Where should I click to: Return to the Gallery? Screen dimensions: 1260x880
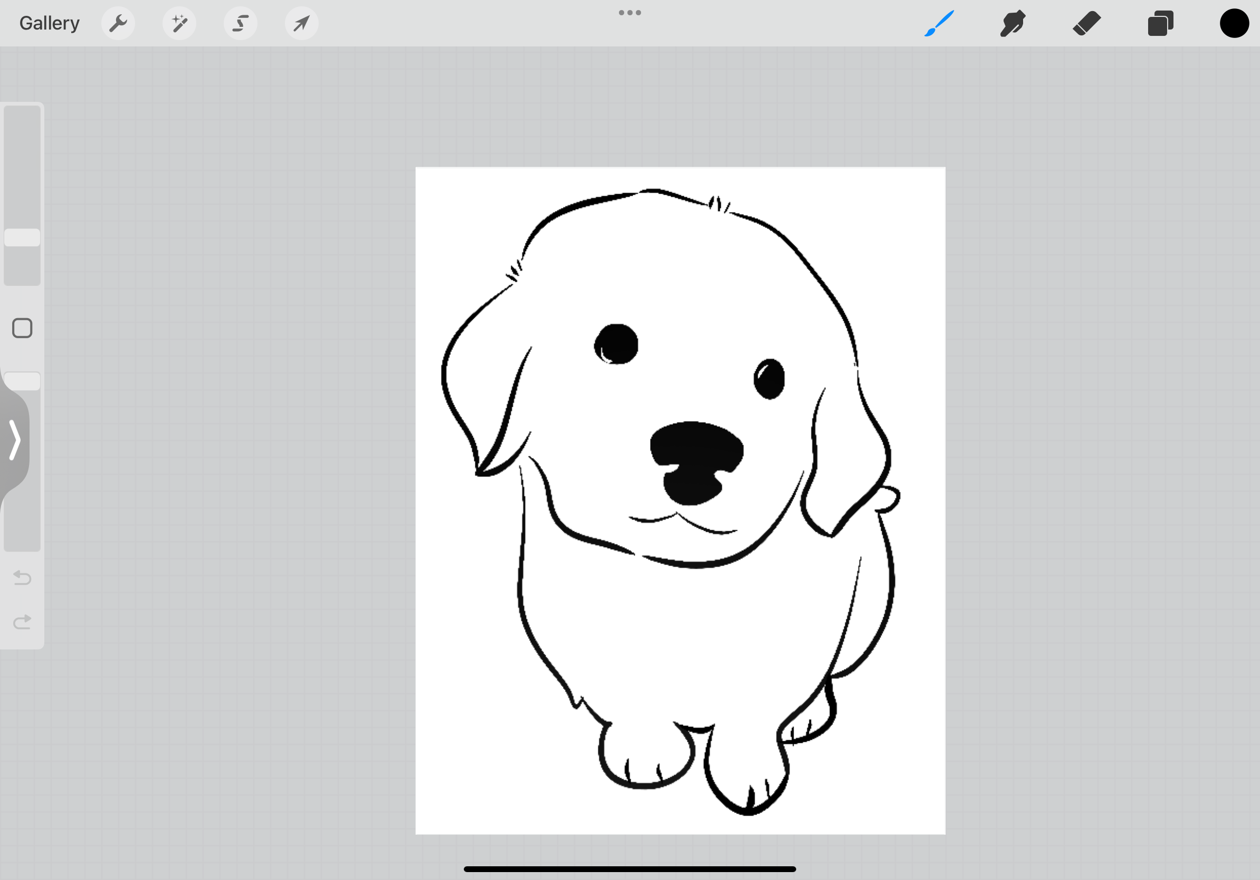[x=49, y=23]
